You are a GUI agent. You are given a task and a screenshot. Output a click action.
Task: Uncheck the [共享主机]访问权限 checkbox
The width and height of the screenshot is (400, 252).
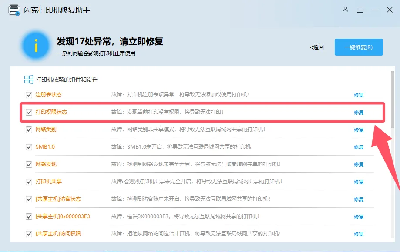(x=29, y=234)
